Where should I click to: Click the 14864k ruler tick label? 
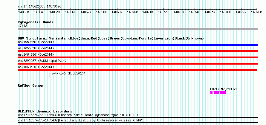39,12
